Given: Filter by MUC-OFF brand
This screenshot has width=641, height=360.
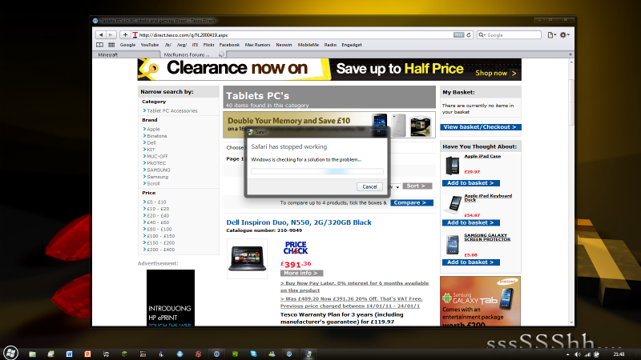Looking at the screenshot, I should point(157,156).
